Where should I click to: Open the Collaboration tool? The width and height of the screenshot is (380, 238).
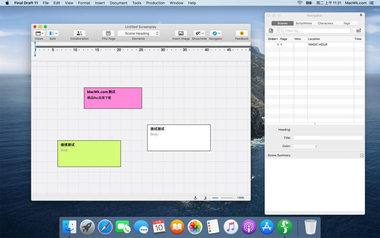[x=79, y=33]
